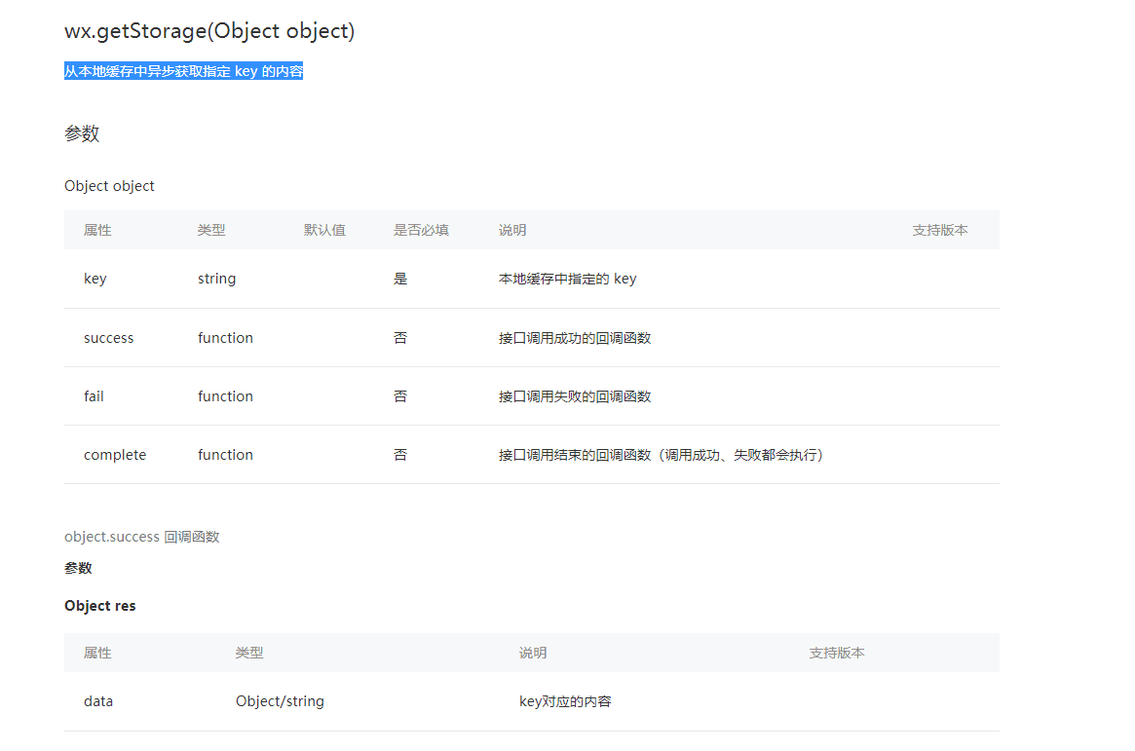The width and height of the screenshot is (1135, 751).
Task: Select the success property cell
Action: click(108, 338)
